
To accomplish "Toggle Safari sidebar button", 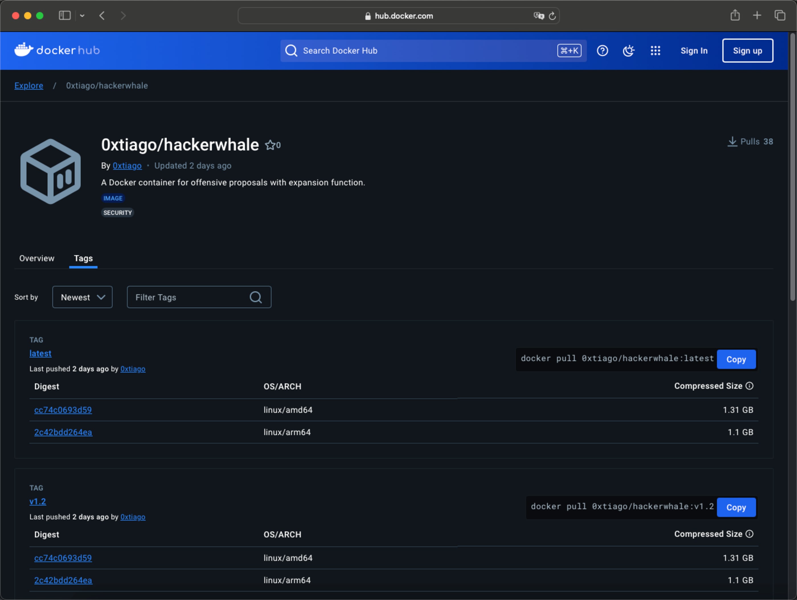I will (x=65, y=15).
